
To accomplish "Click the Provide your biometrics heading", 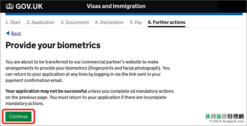I will coord(53,45).
